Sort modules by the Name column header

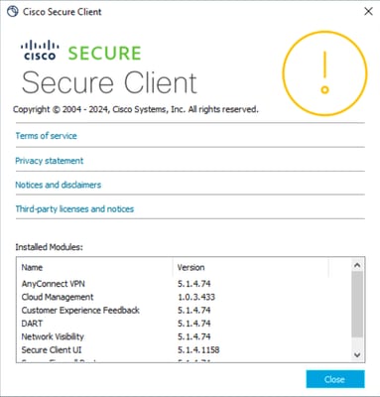tap(94, 267)
